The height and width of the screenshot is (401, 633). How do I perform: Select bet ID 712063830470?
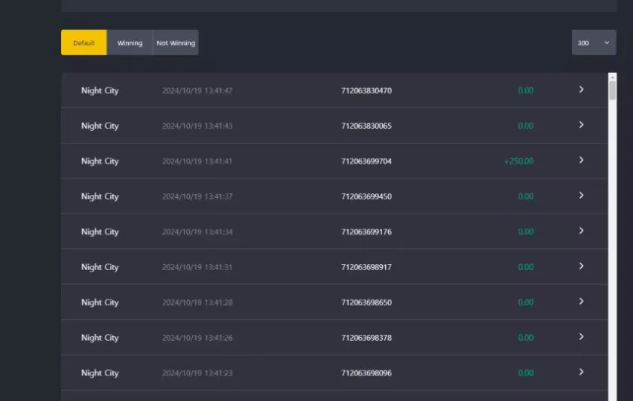[x=366, y=90]
